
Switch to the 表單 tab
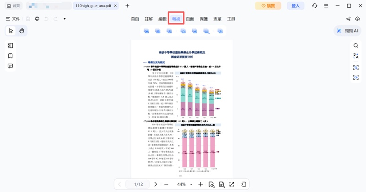click(217, 19)
